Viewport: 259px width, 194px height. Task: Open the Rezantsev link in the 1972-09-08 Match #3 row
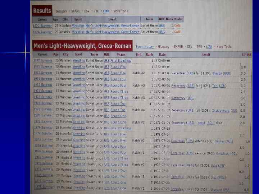click(x=178, y=98)
